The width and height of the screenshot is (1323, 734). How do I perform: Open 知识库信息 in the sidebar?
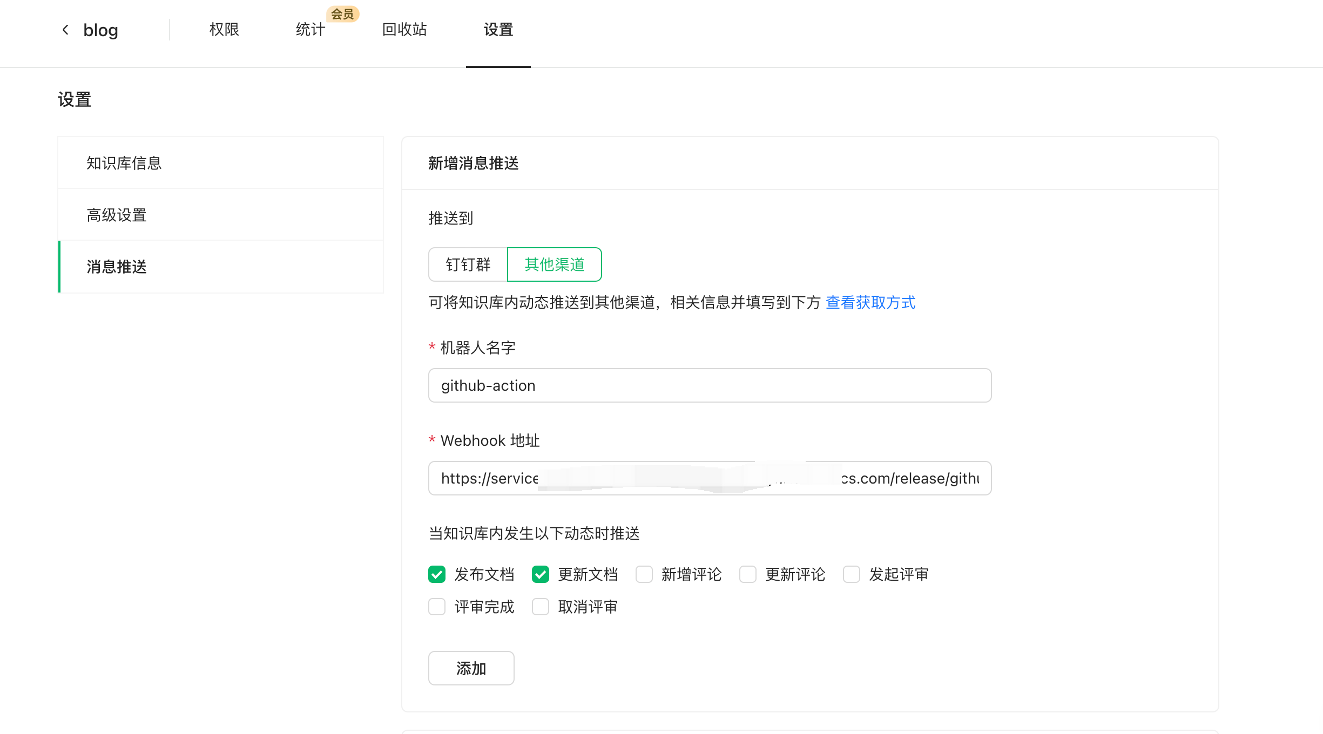tap(124, 163)
